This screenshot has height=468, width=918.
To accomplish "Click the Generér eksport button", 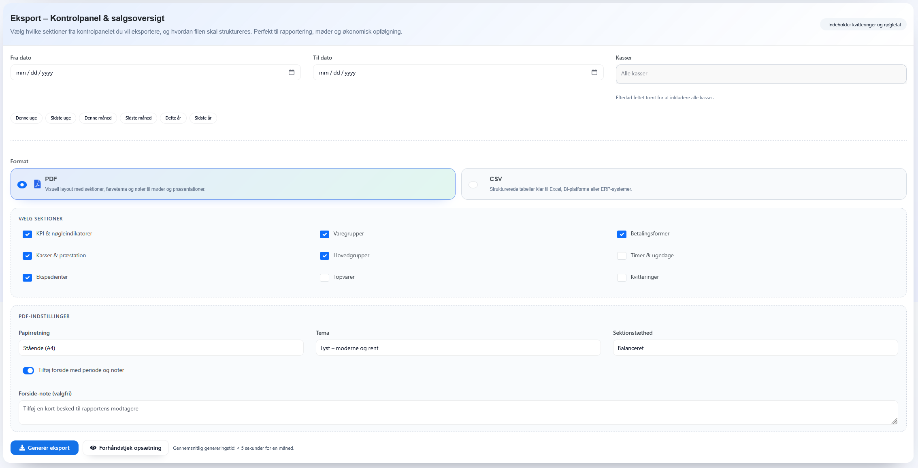I will (x=45, y=448).
